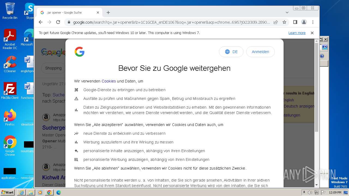
Task: Open Edge from the taskbar
Action: click(x=58, y=192)
